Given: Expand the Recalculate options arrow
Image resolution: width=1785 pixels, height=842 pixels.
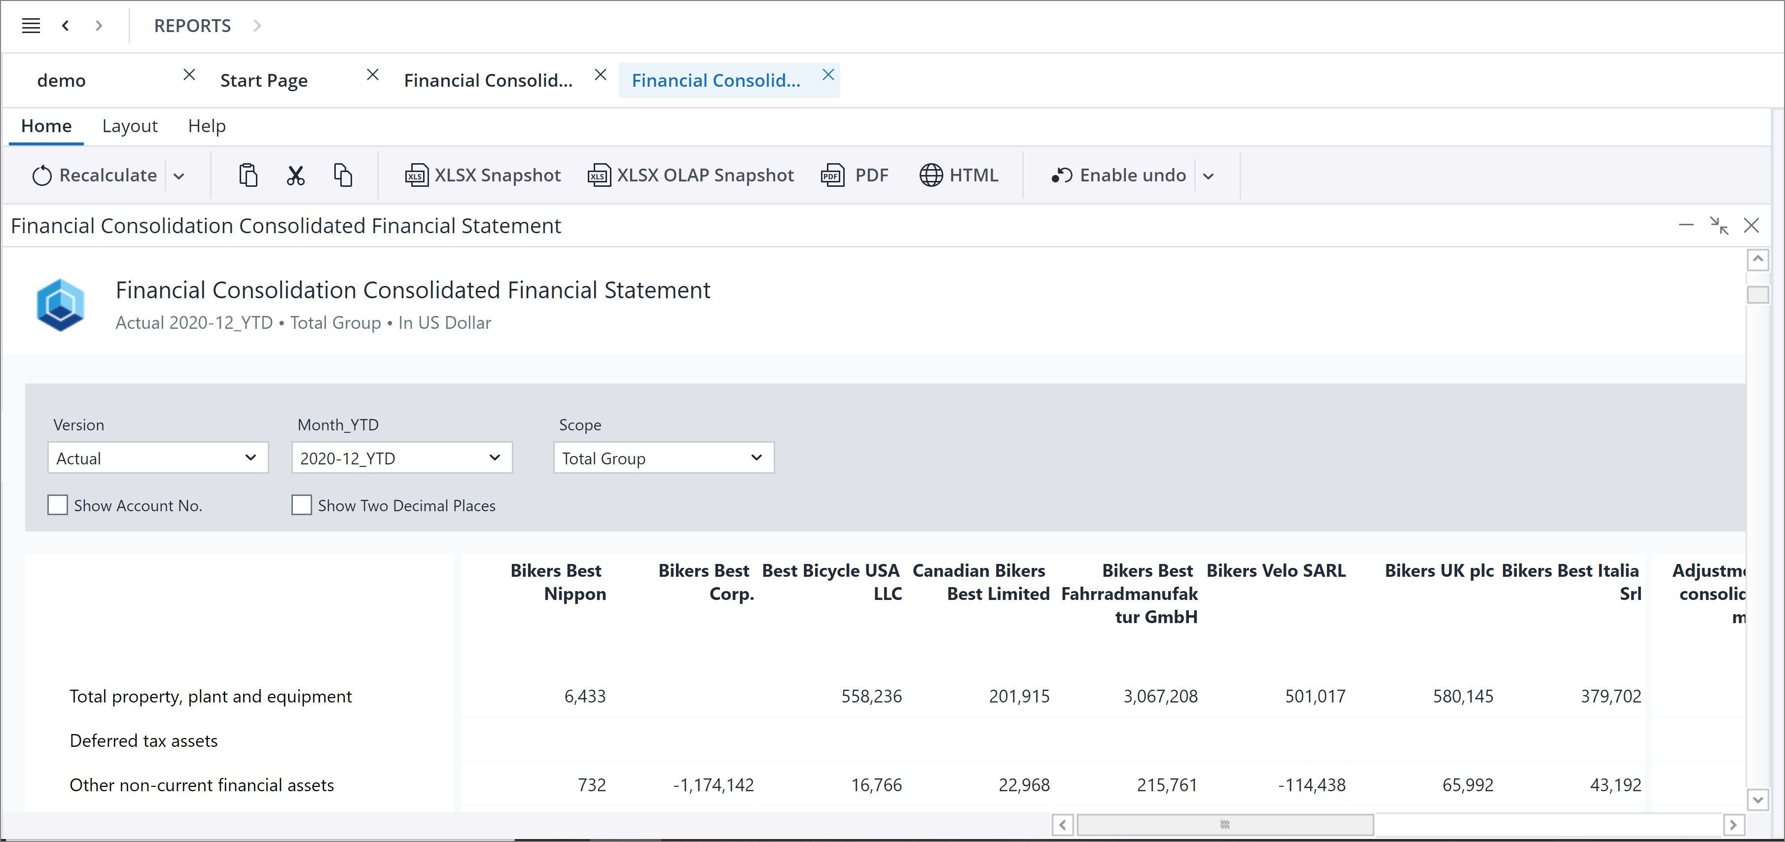Looking at the screenshot, I should point(179,176).
